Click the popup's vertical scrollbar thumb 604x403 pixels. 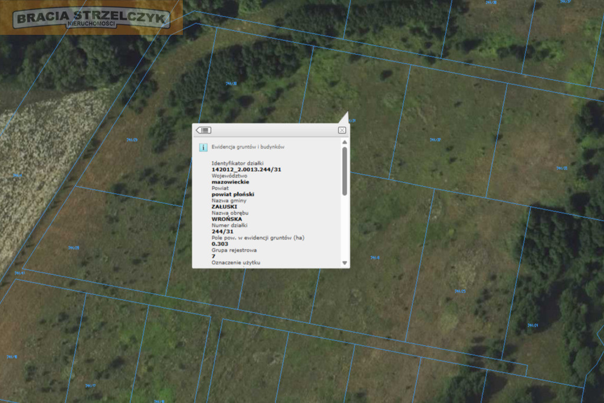pyautogui.click(x=344, y=171)
